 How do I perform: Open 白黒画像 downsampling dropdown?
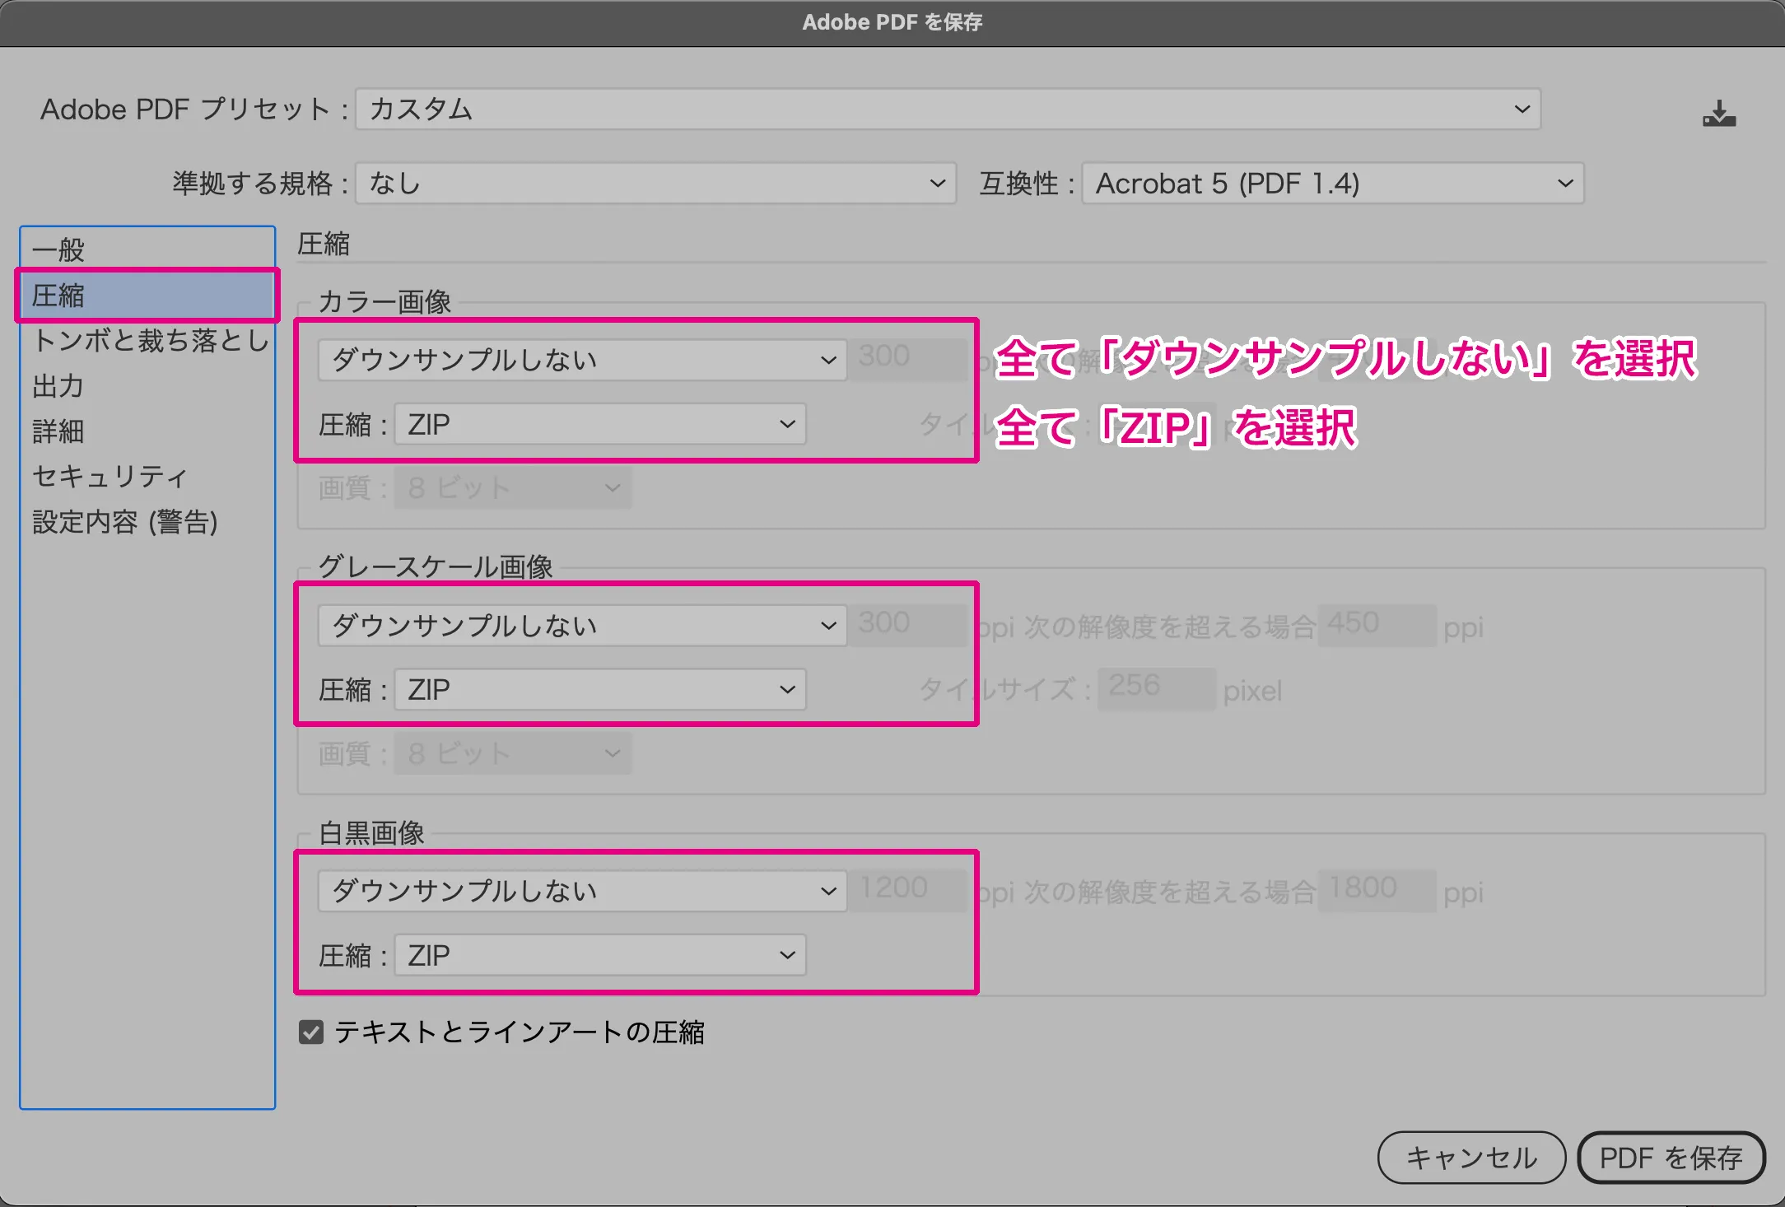tap(582, 891)
